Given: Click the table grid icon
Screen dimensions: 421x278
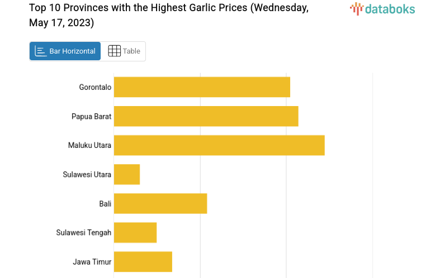Looking at the screenshot, I should tap(114, 51).
